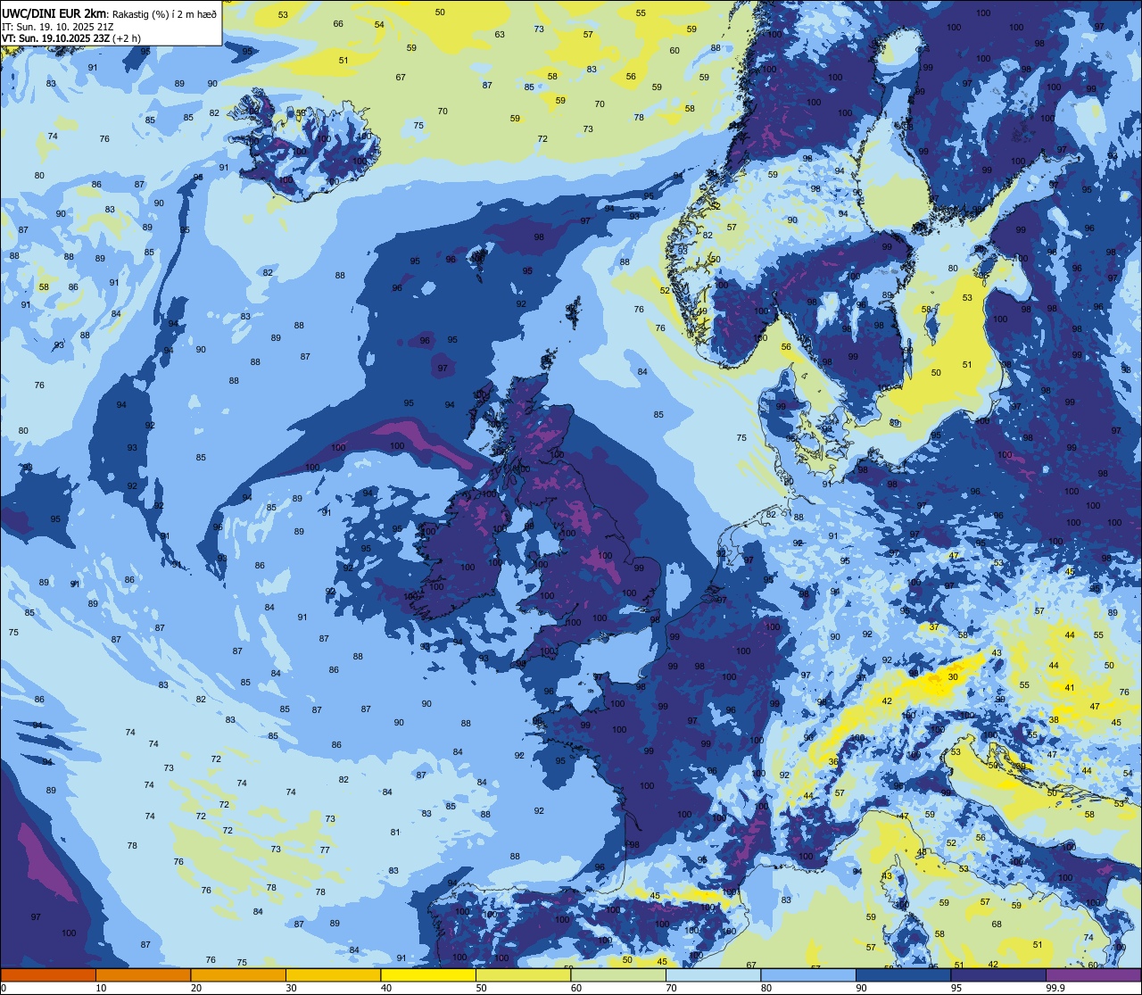The height and width of the screenshot is (995, 1142).
Task: Pick the 60–70 pale green legend swatch
Action: point(618,974)
